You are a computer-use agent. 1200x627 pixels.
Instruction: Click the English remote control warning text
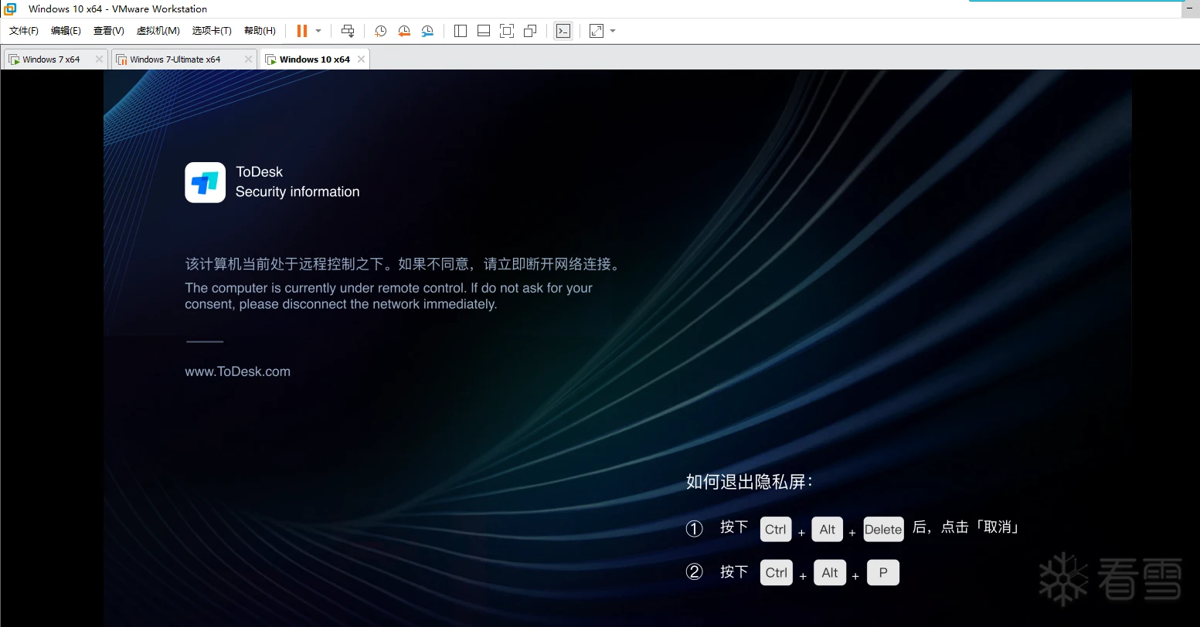coord(389,296)
